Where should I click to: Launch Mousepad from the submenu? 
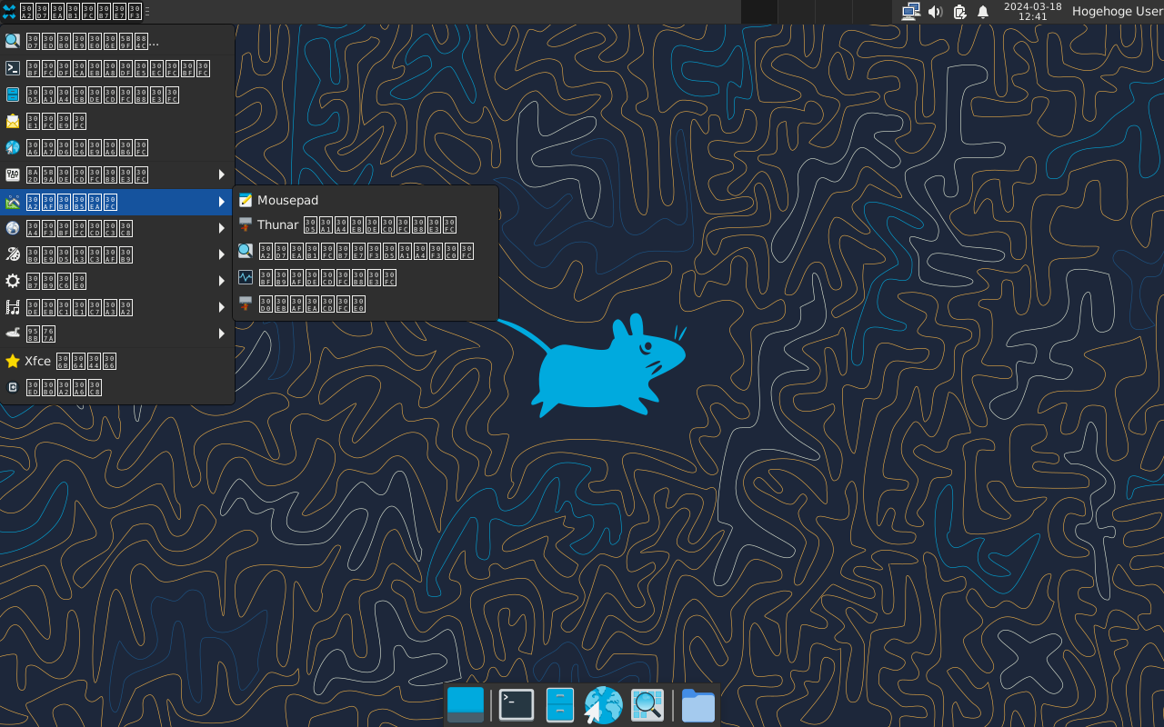point(366,200)
